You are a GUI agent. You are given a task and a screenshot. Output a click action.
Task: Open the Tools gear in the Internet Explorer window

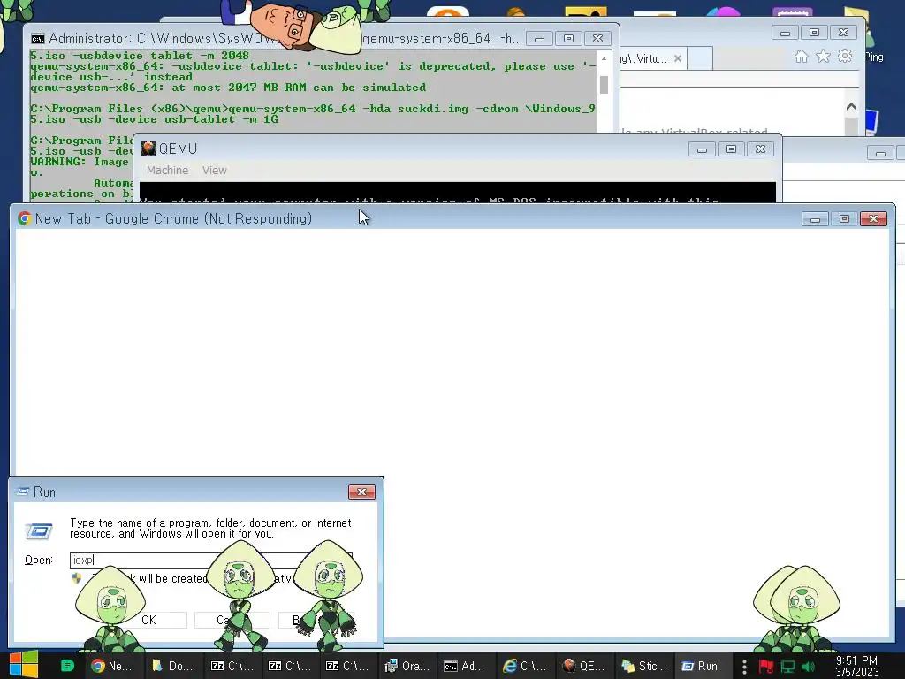(845, 56)
